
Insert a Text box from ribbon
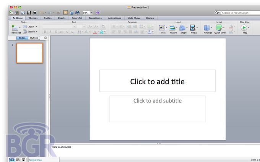point(162,28)
